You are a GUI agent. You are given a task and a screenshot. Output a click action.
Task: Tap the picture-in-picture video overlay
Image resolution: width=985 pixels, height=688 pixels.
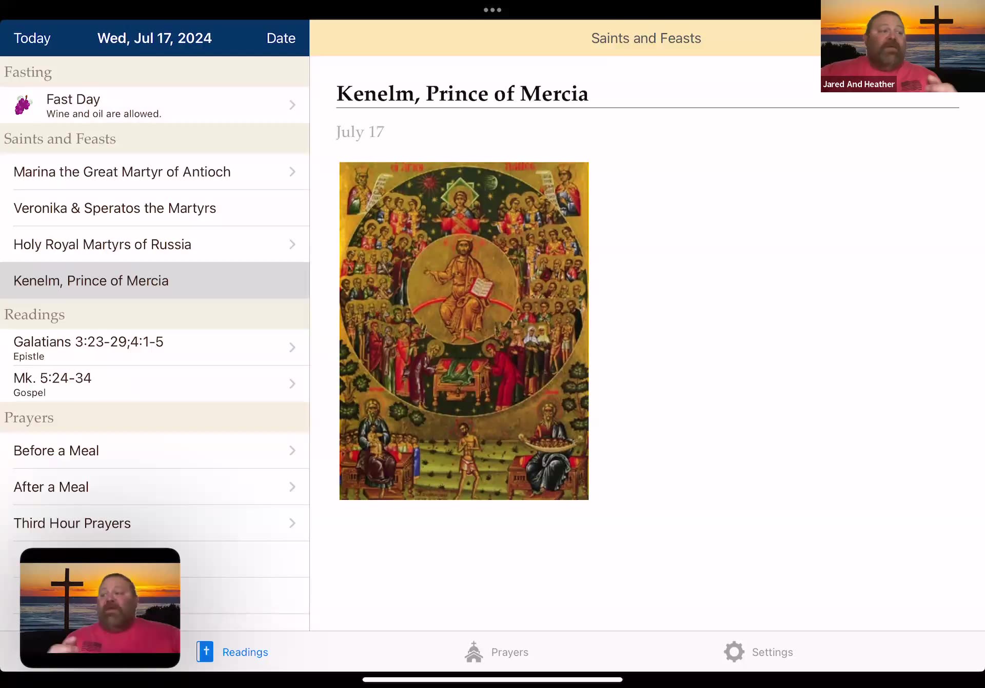100,608
